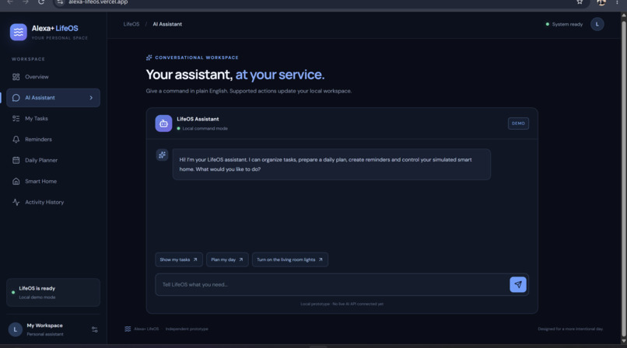Click the Reminders bell icon
Viewport: 627px width, 348px height.
[x=16, y=139]
